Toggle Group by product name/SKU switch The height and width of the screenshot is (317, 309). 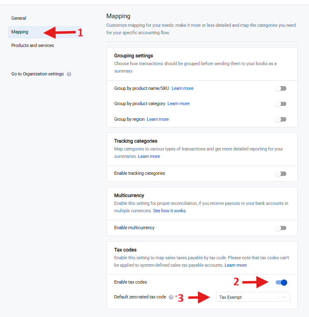281,89
